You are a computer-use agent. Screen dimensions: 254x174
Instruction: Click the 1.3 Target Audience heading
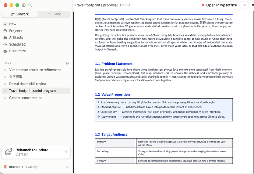111,134
